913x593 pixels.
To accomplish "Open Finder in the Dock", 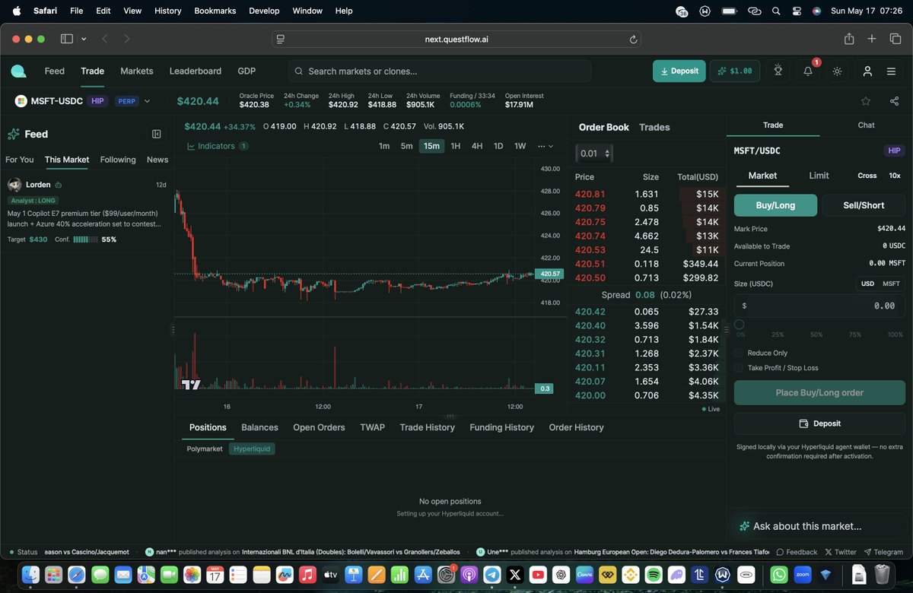I will (x=30, y=575).
